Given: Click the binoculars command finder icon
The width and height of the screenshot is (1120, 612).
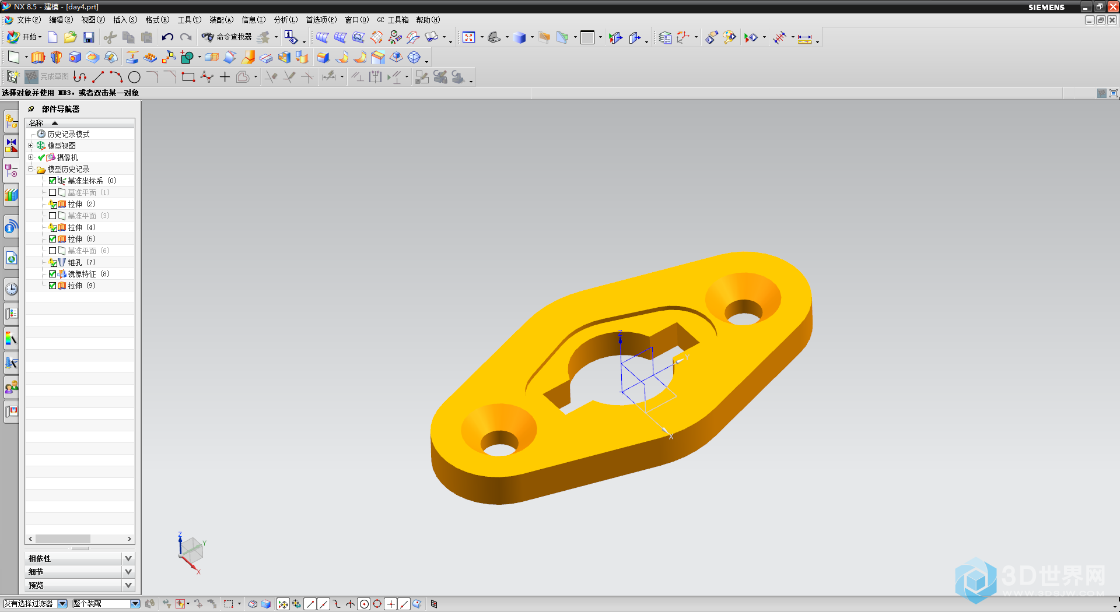Looking at the screenshot, I should click(x=208, y=37).
